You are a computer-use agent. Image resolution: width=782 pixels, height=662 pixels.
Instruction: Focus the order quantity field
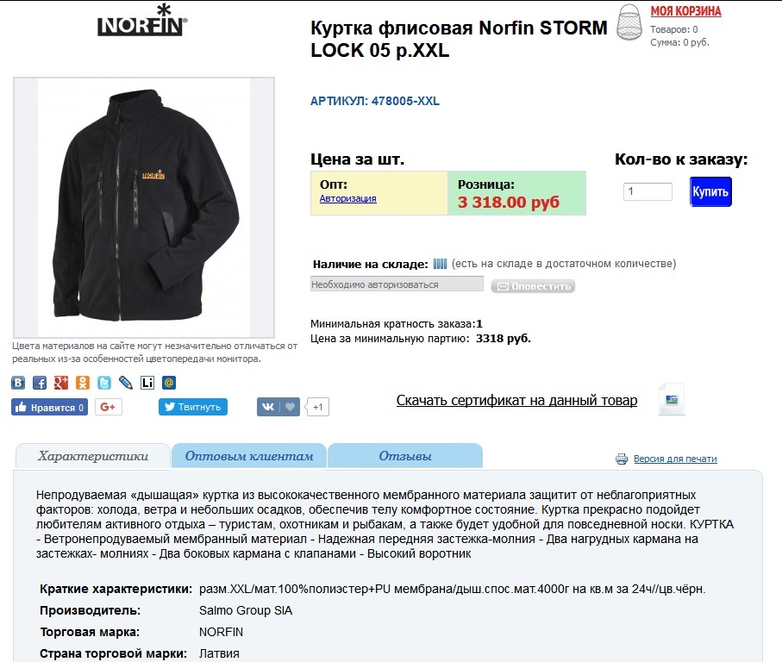coord(647,191)
